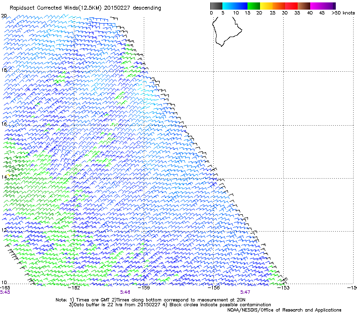Image resolution: width=357 pixels, height=313 pixels.
Task: Click the longitude '-165' axis label
Action: point(5,287)
